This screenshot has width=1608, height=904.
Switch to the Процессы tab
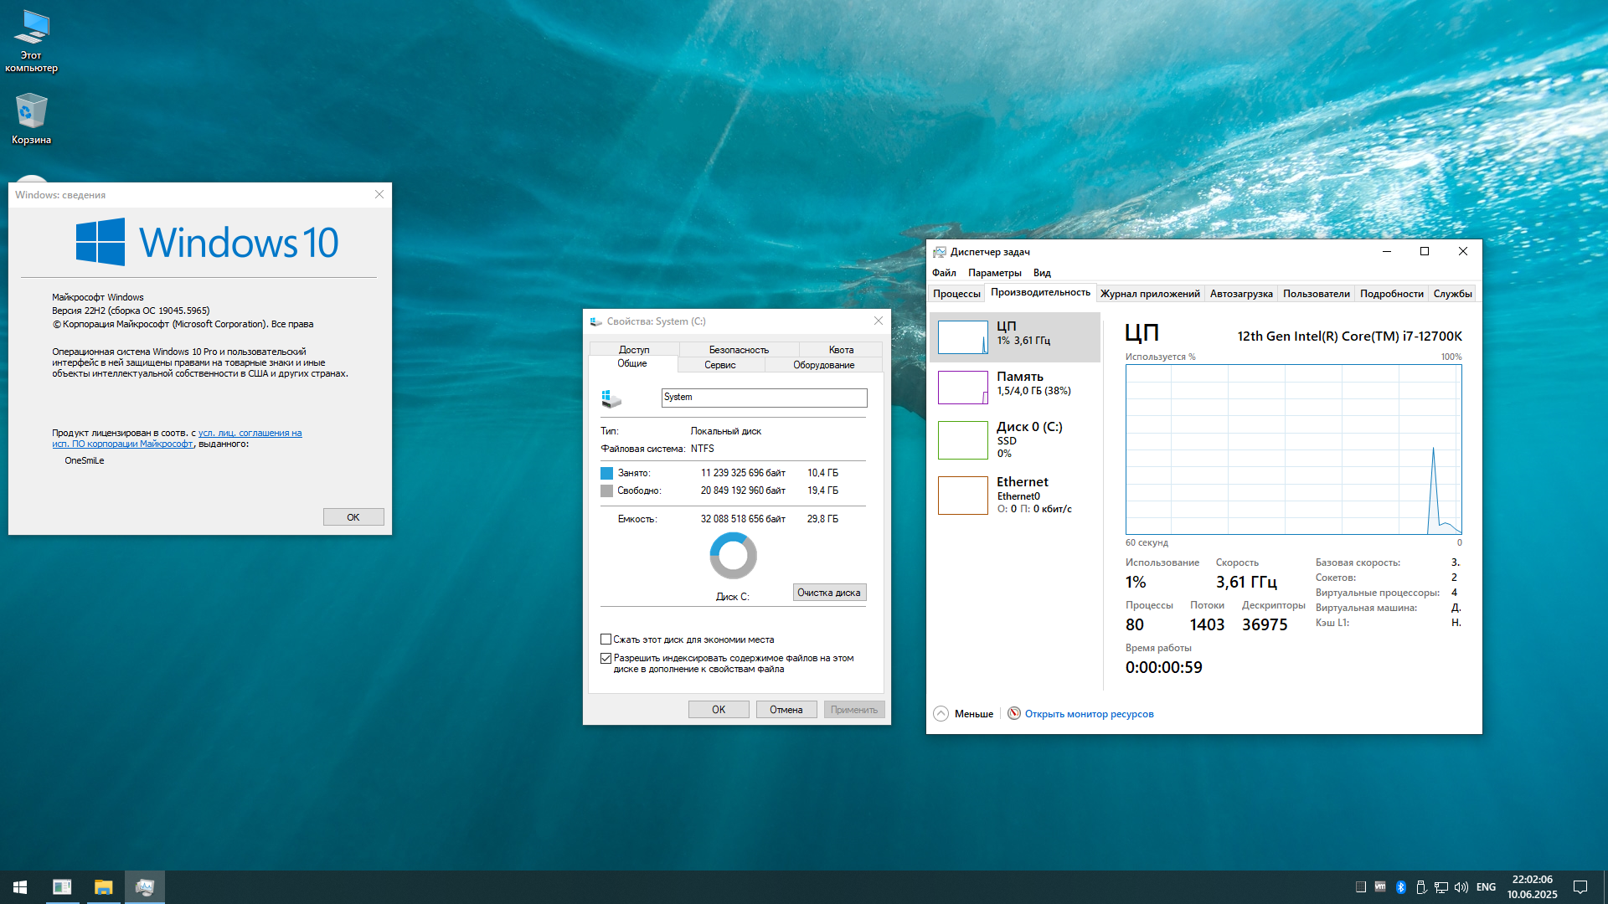[x=956, y=293]
